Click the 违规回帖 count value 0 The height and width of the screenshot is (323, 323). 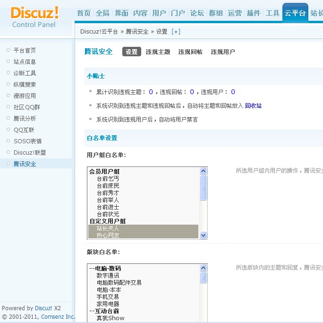pyautogui.click(x=192, y=92)
